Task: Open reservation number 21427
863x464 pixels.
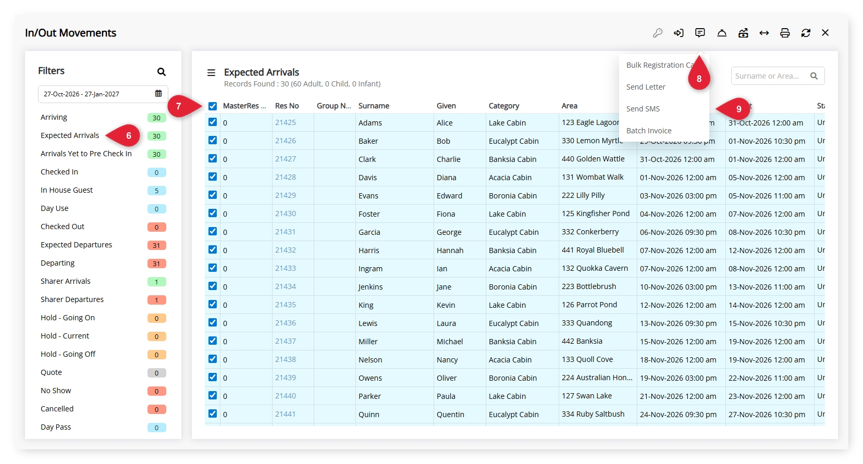Action: tap(286, 159)
